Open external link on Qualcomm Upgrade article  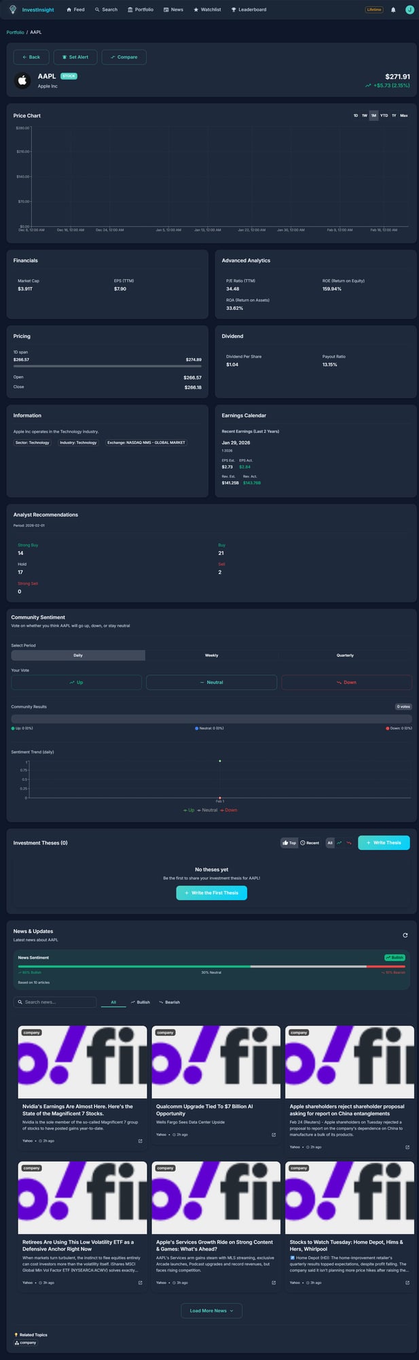pyautogui.click(x=274, y=1135)
